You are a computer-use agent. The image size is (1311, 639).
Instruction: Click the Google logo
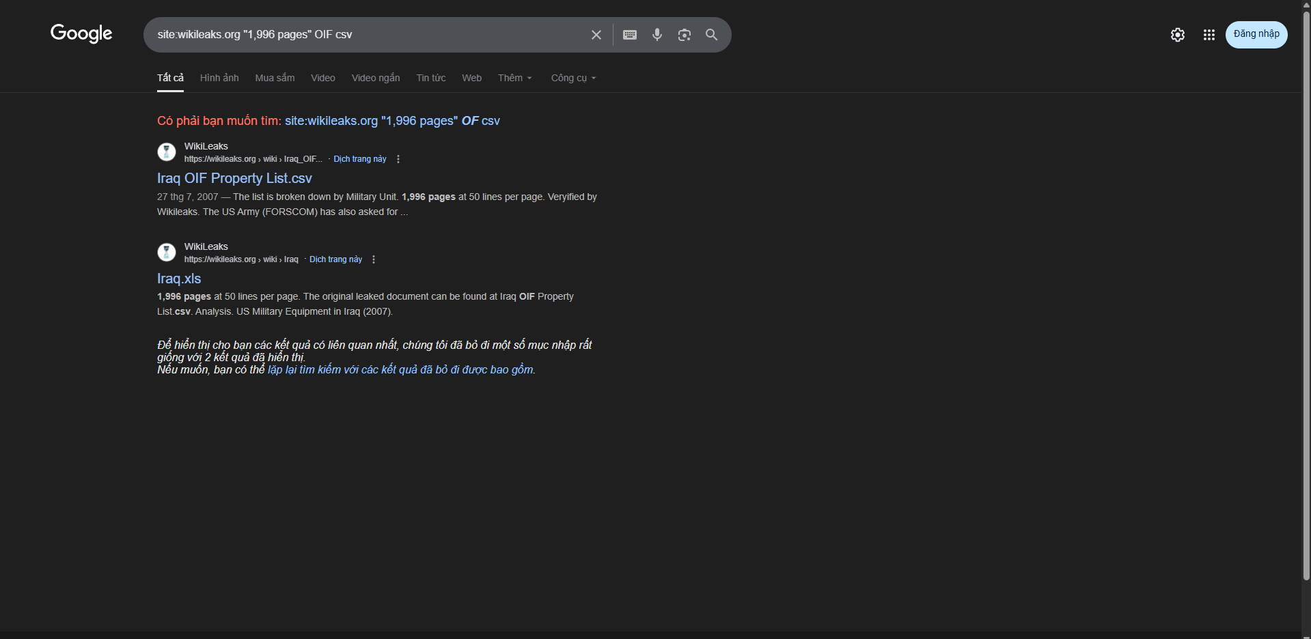[81, 33]
